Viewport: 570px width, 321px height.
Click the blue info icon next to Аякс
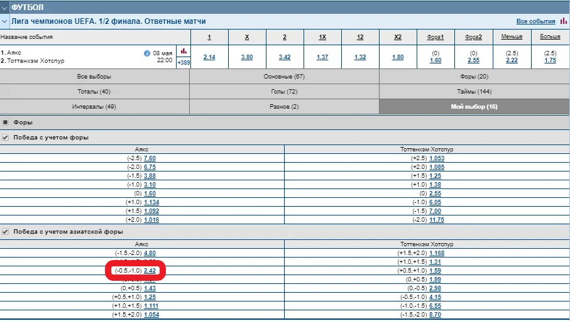pyautogui.click(x=147, y=53)
